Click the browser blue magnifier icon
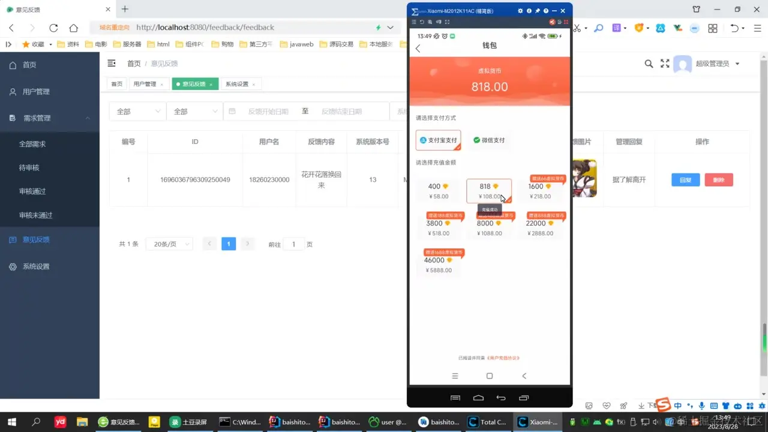This screenshot has height=432, width=768. coord(598,28)
